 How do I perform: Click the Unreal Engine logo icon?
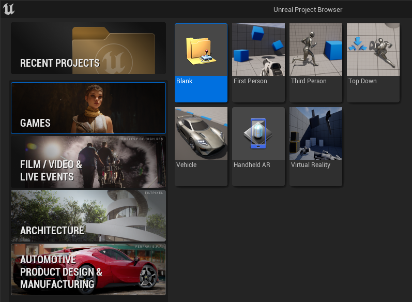click(x=9, y=9)
